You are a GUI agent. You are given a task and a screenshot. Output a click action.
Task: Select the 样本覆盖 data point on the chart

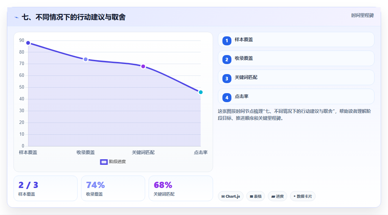[28, 43]
